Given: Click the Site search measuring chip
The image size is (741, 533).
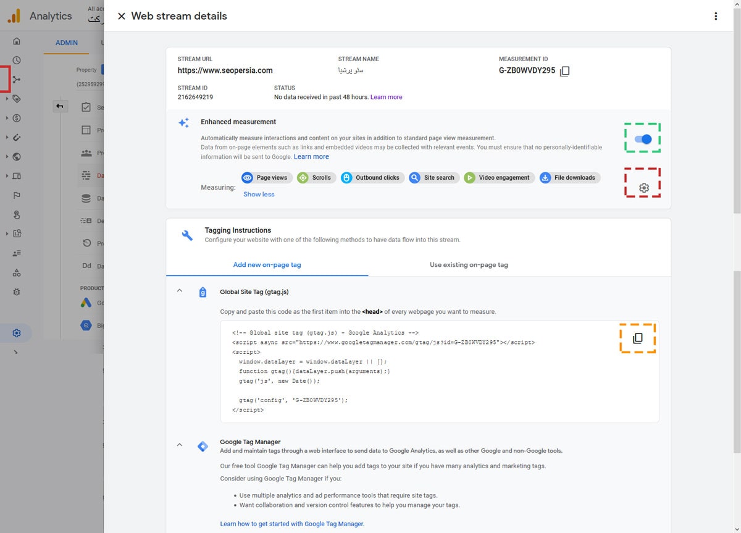Looking at the screenshot, I should tap(433, 177).
